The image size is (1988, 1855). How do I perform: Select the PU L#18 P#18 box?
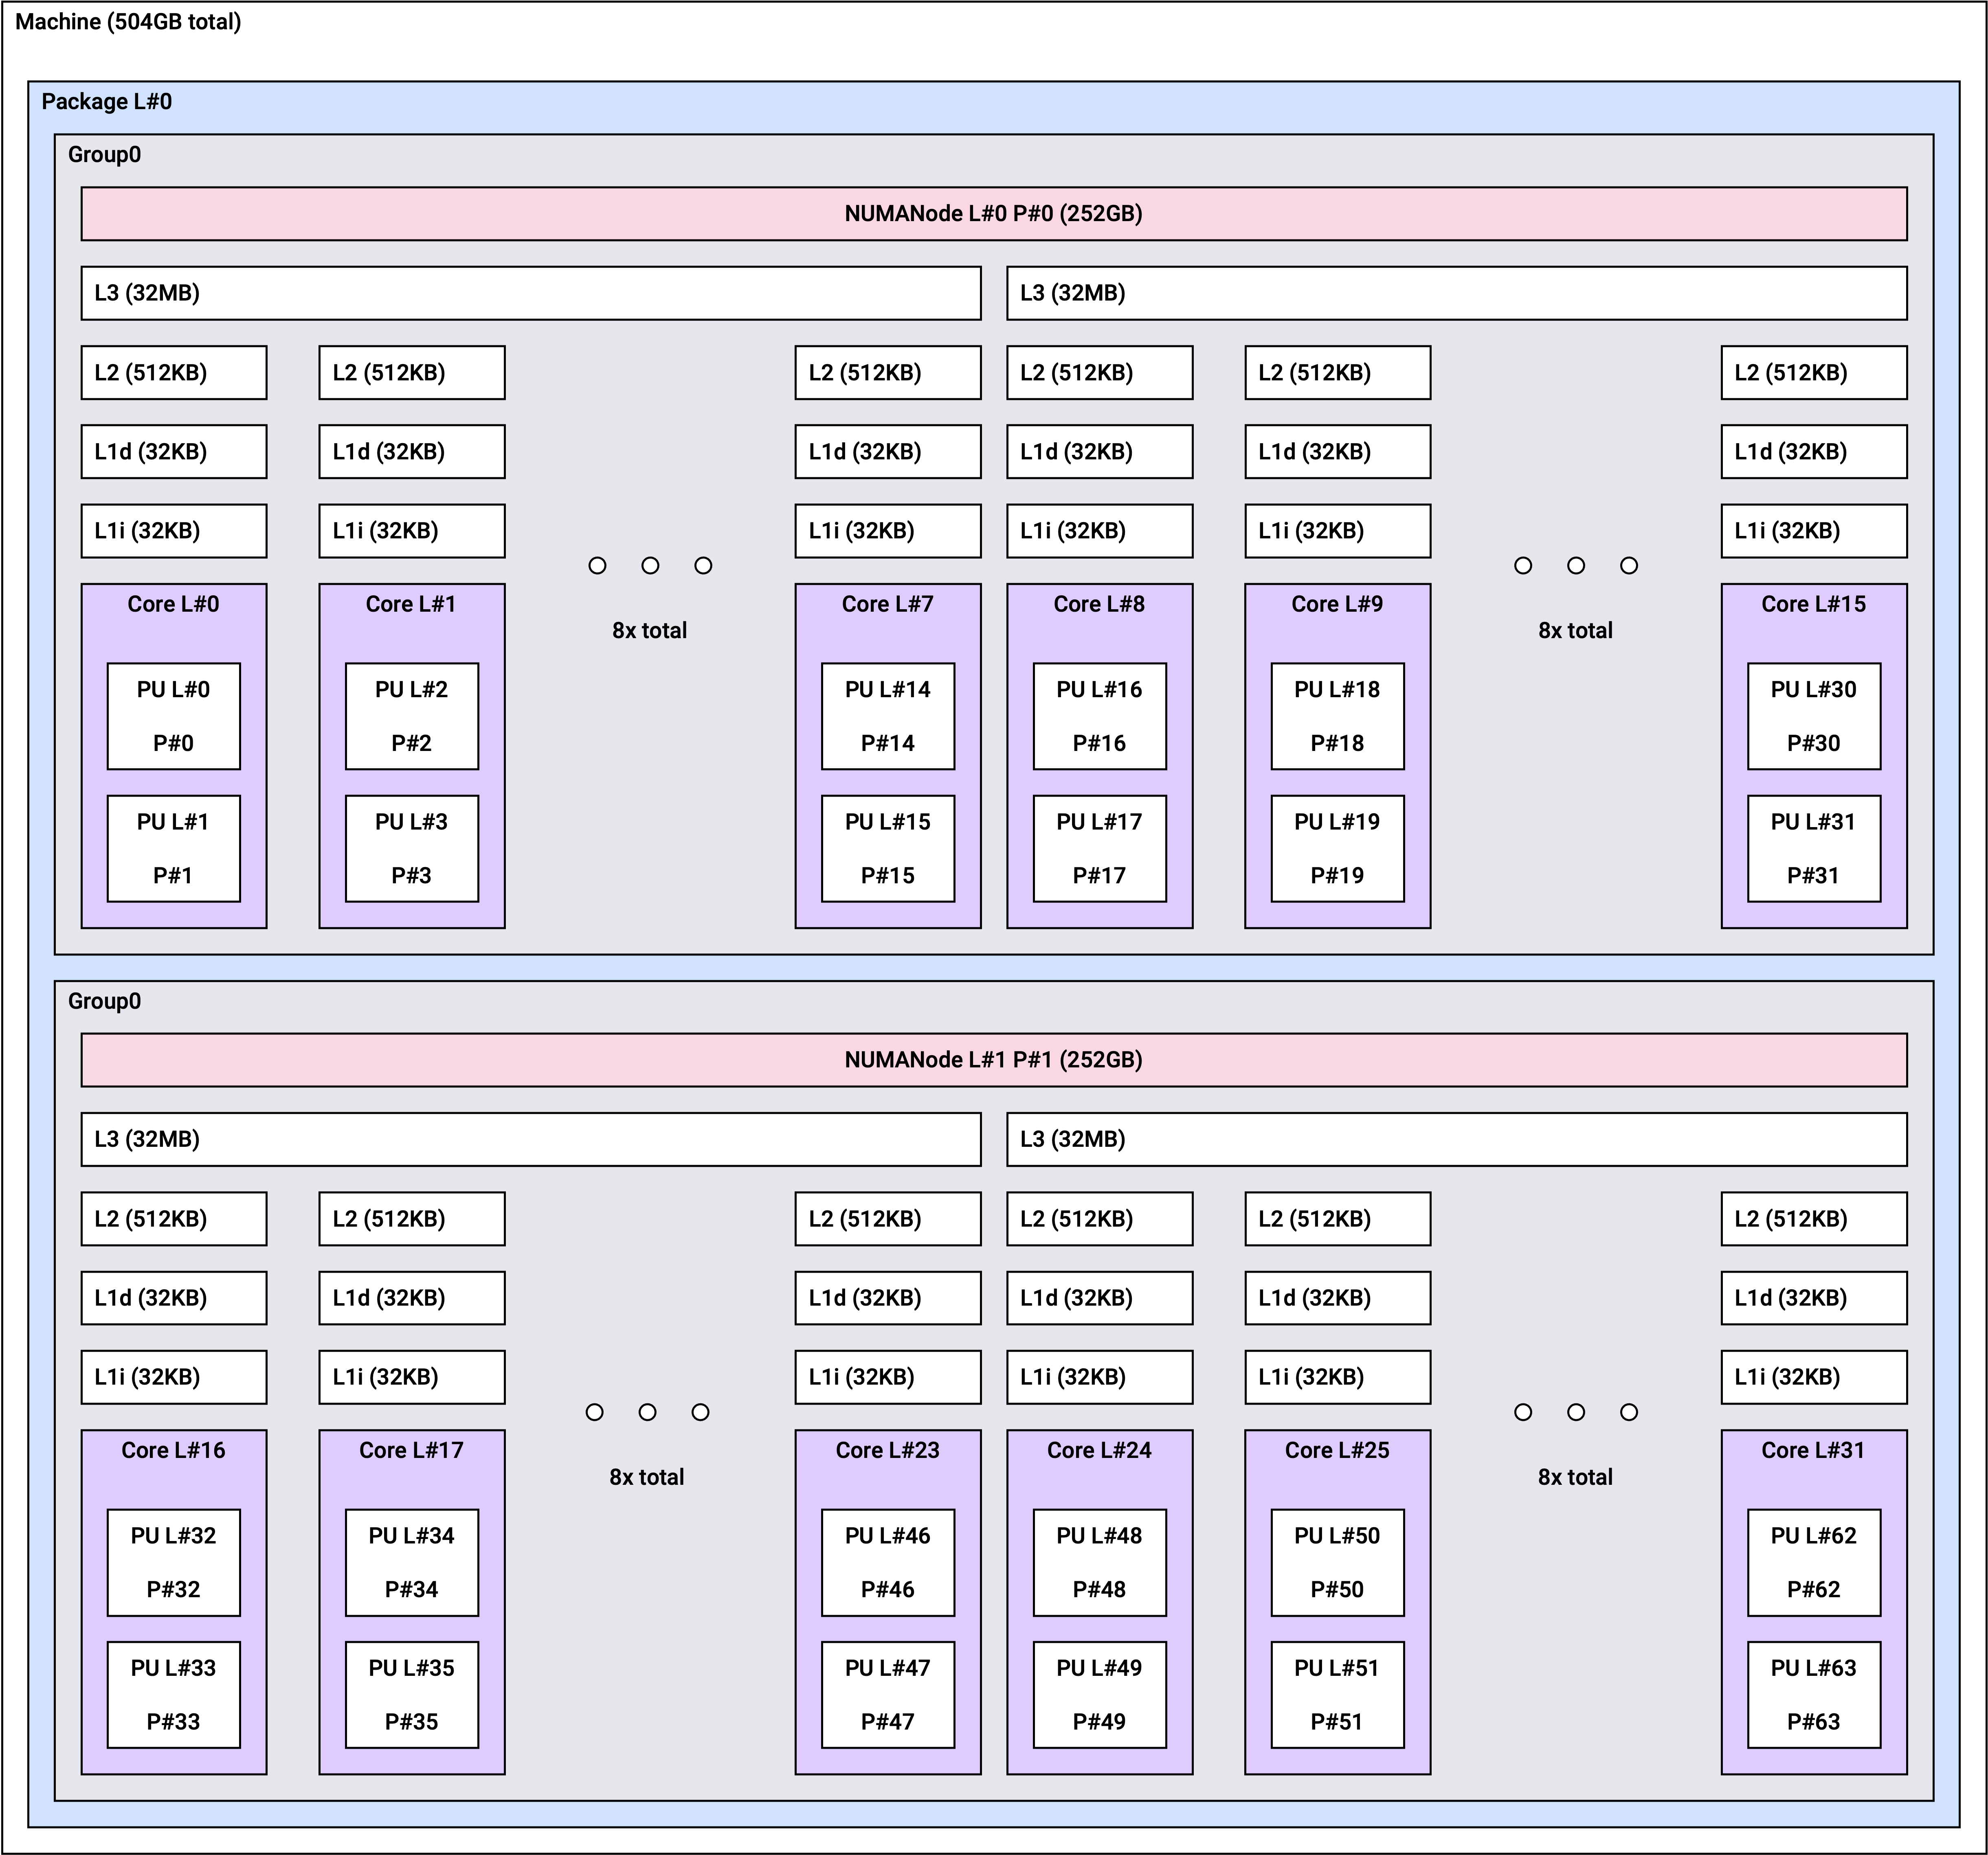click(x=1338, y=716)
